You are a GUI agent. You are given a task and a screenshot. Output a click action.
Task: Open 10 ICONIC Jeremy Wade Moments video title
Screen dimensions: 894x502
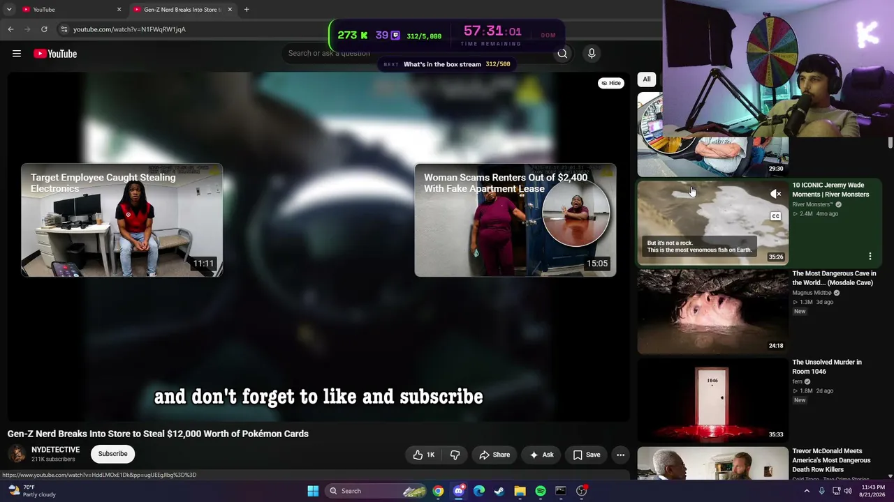coord(831,190)
